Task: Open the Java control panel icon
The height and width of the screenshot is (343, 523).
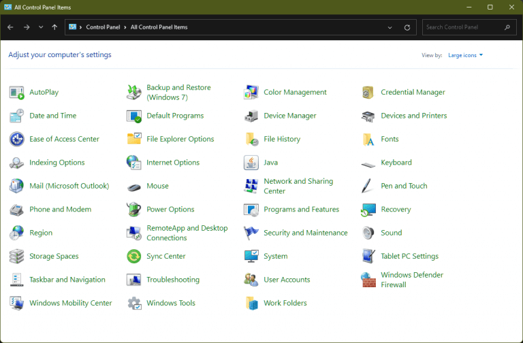Action: tap(251, 163)
